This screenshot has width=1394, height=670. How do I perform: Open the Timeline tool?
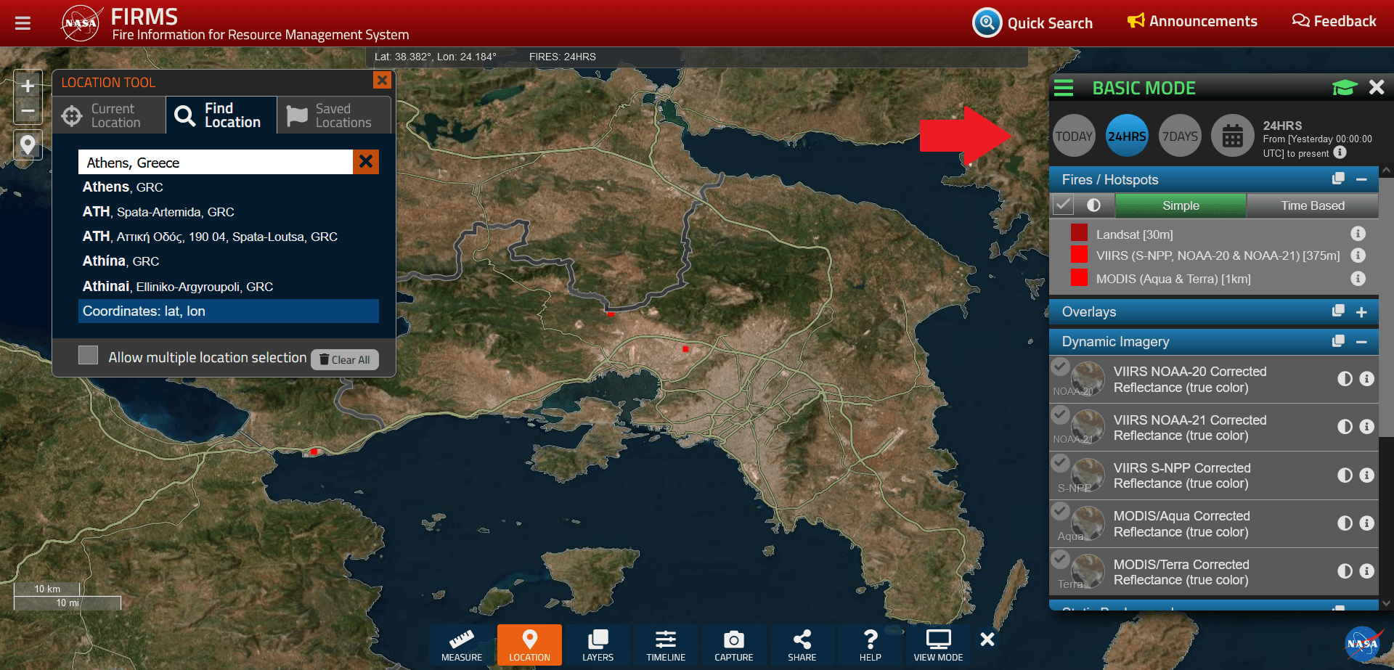(x=665, y=645)
